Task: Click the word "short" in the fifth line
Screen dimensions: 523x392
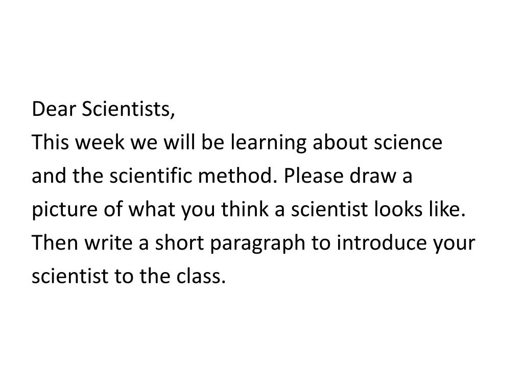Action: pyautogui.click(x=179, y=242)
